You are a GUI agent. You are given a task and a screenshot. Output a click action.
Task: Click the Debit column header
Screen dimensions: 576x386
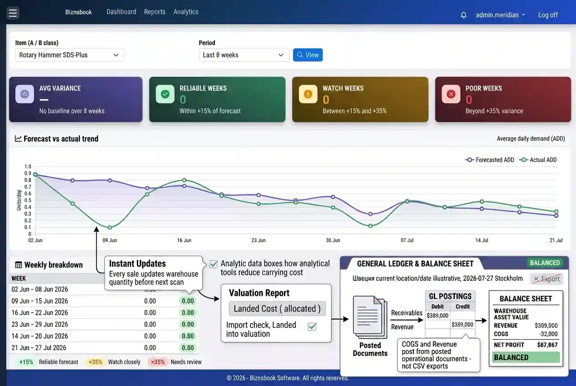(x=437, y=307)
